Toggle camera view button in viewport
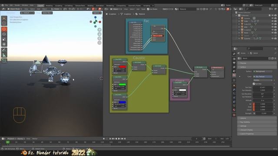Image resolution: width=278 pixels, height=156 pixels. click(x=99, y=39)
